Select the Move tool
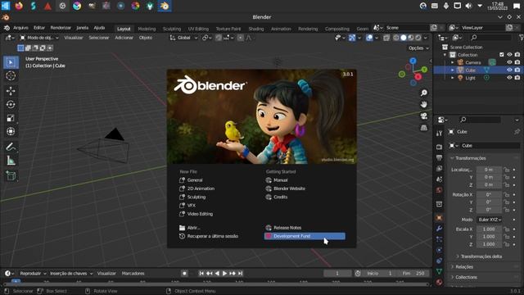 11,91
